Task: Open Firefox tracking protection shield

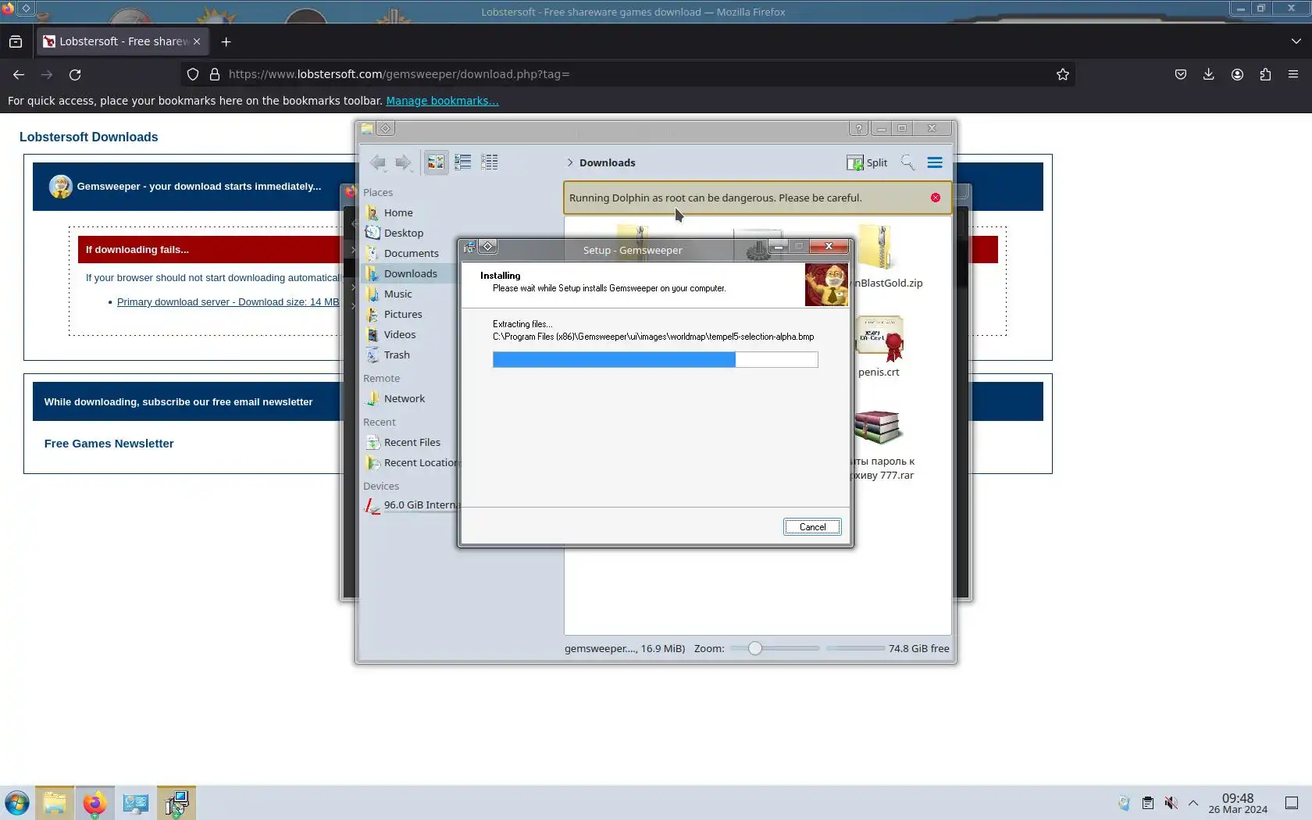Action: tap(193, 74)
